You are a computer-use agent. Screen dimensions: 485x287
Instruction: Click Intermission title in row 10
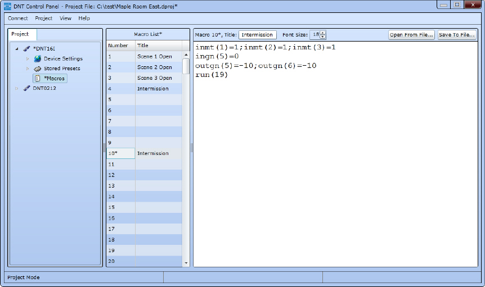click(x=153, y=153)
